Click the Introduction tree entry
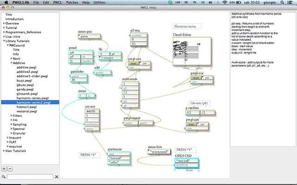The height and width of the screenshot is (185, 297). (x=14, y=19)
